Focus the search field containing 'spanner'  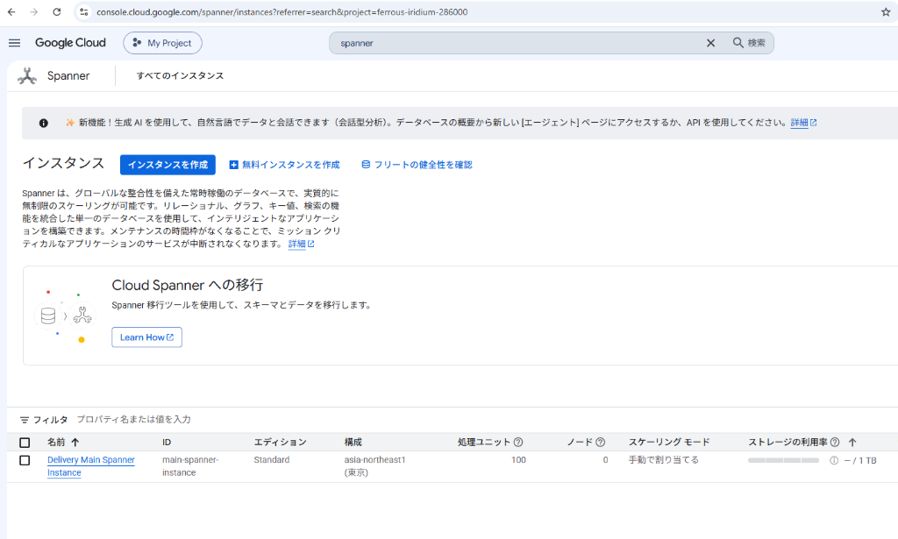[x=516, y=43]
